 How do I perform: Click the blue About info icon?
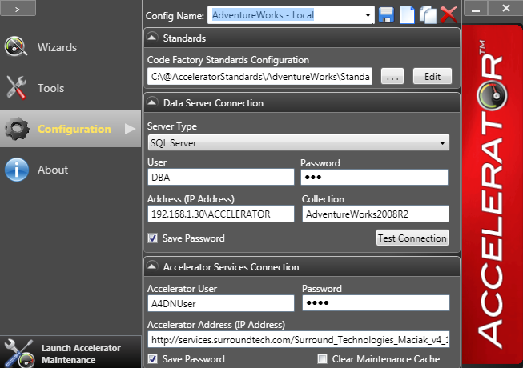[17, 170]
